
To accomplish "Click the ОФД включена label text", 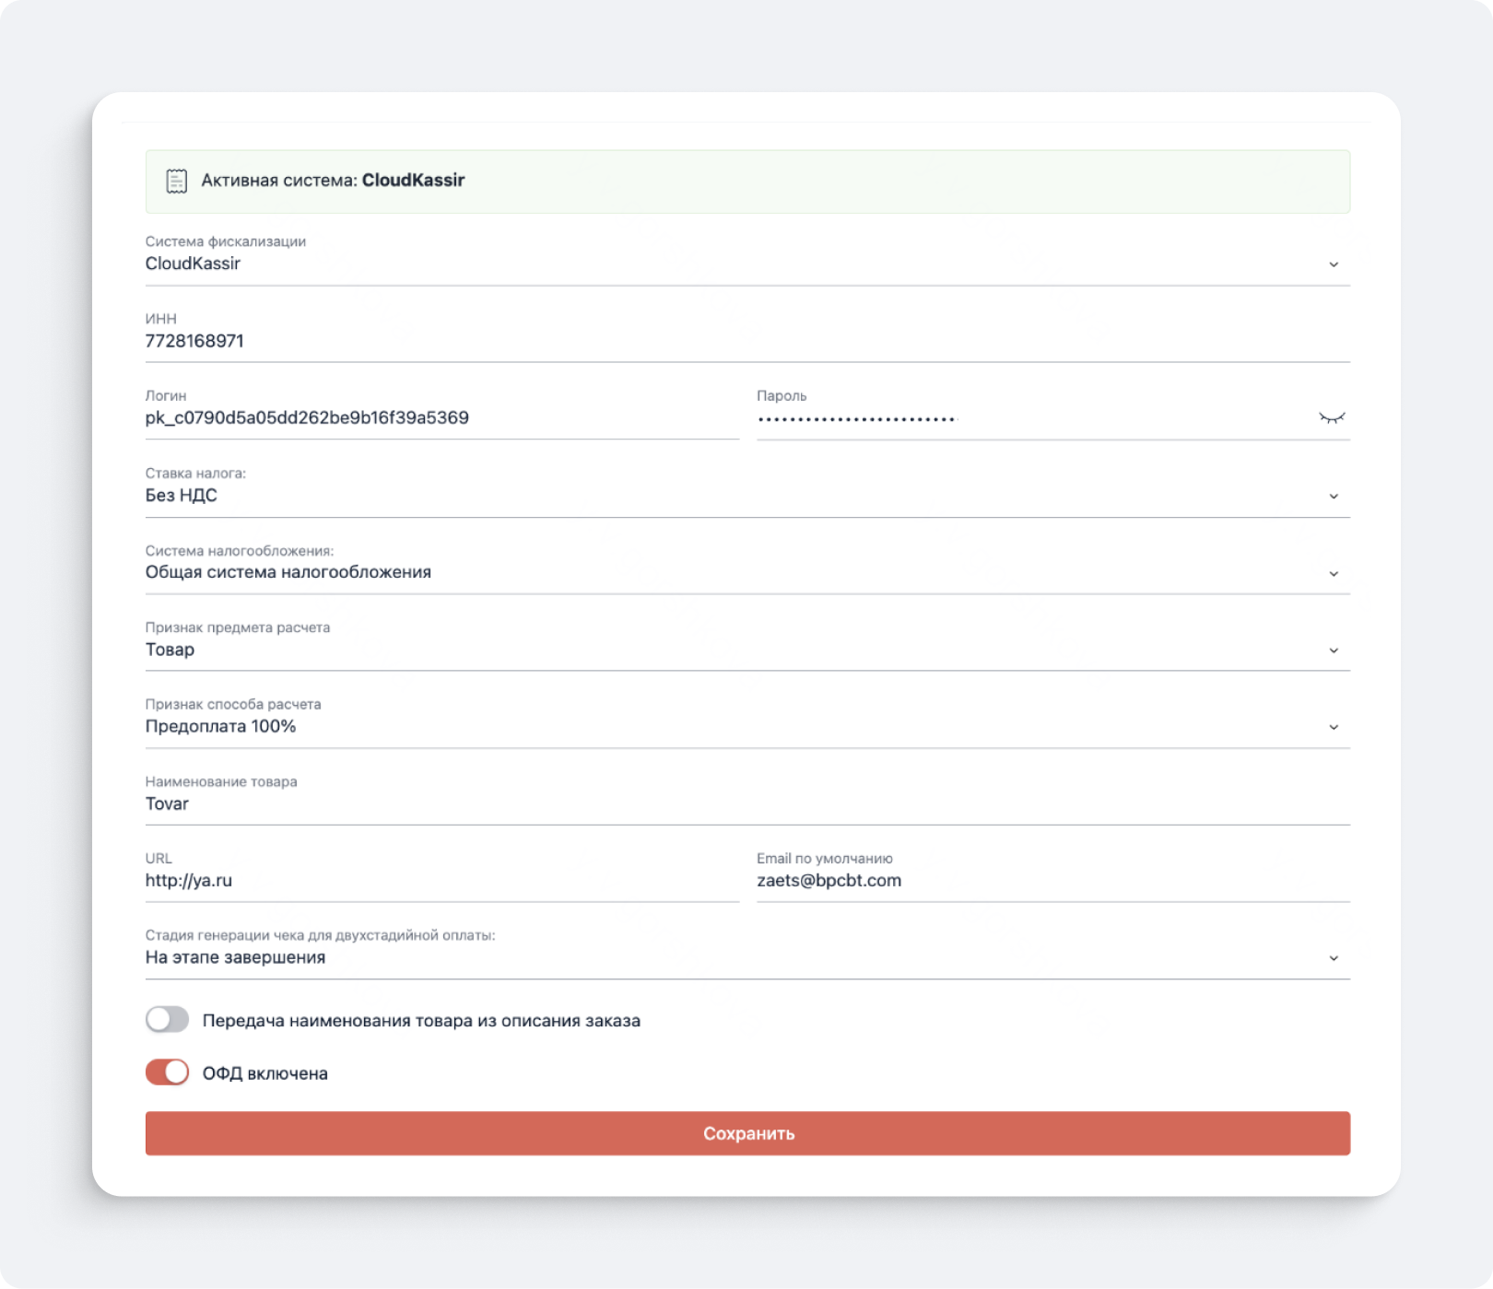I will 265,1073.
